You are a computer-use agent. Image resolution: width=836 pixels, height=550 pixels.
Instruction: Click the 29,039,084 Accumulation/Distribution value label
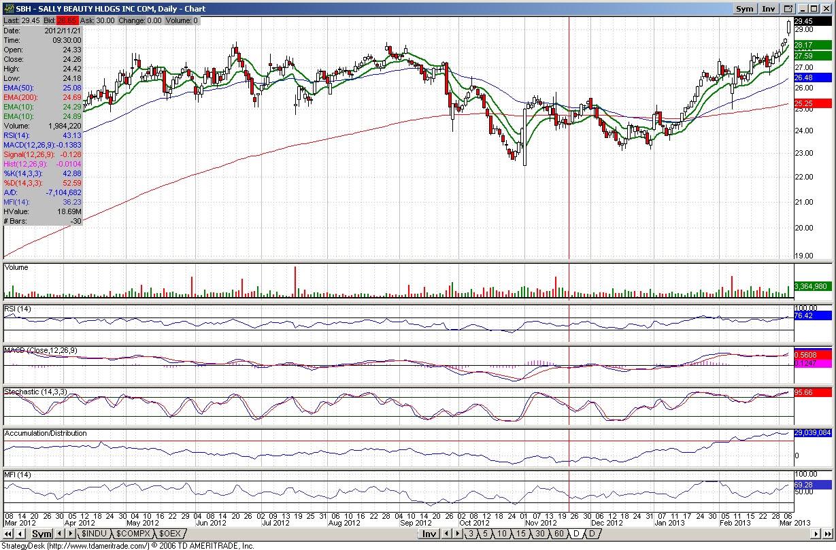813,432
